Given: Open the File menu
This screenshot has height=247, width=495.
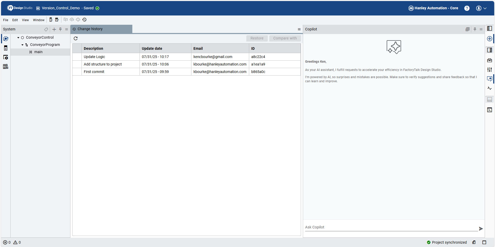Looking at the screenshot, I should pyautogui.click(x=6, y=20).
